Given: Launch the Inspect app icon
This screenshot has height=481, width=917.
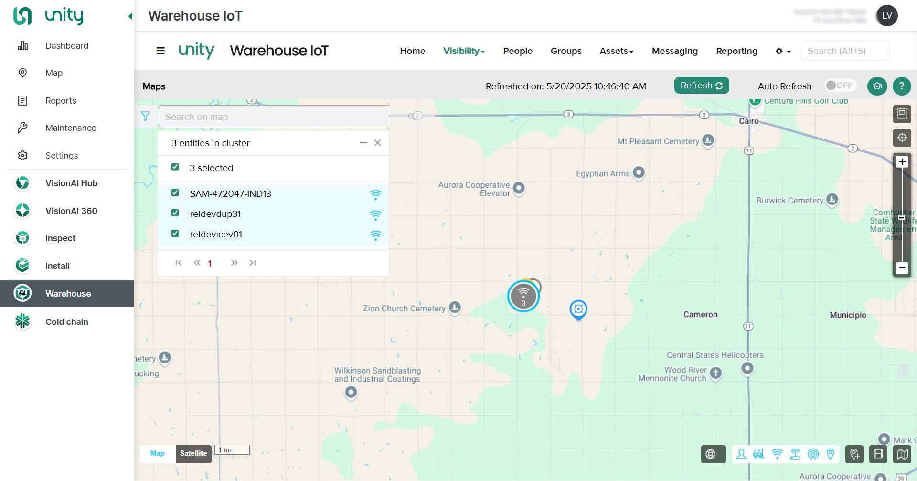Looking at the screenshot, I should point(22,238).
